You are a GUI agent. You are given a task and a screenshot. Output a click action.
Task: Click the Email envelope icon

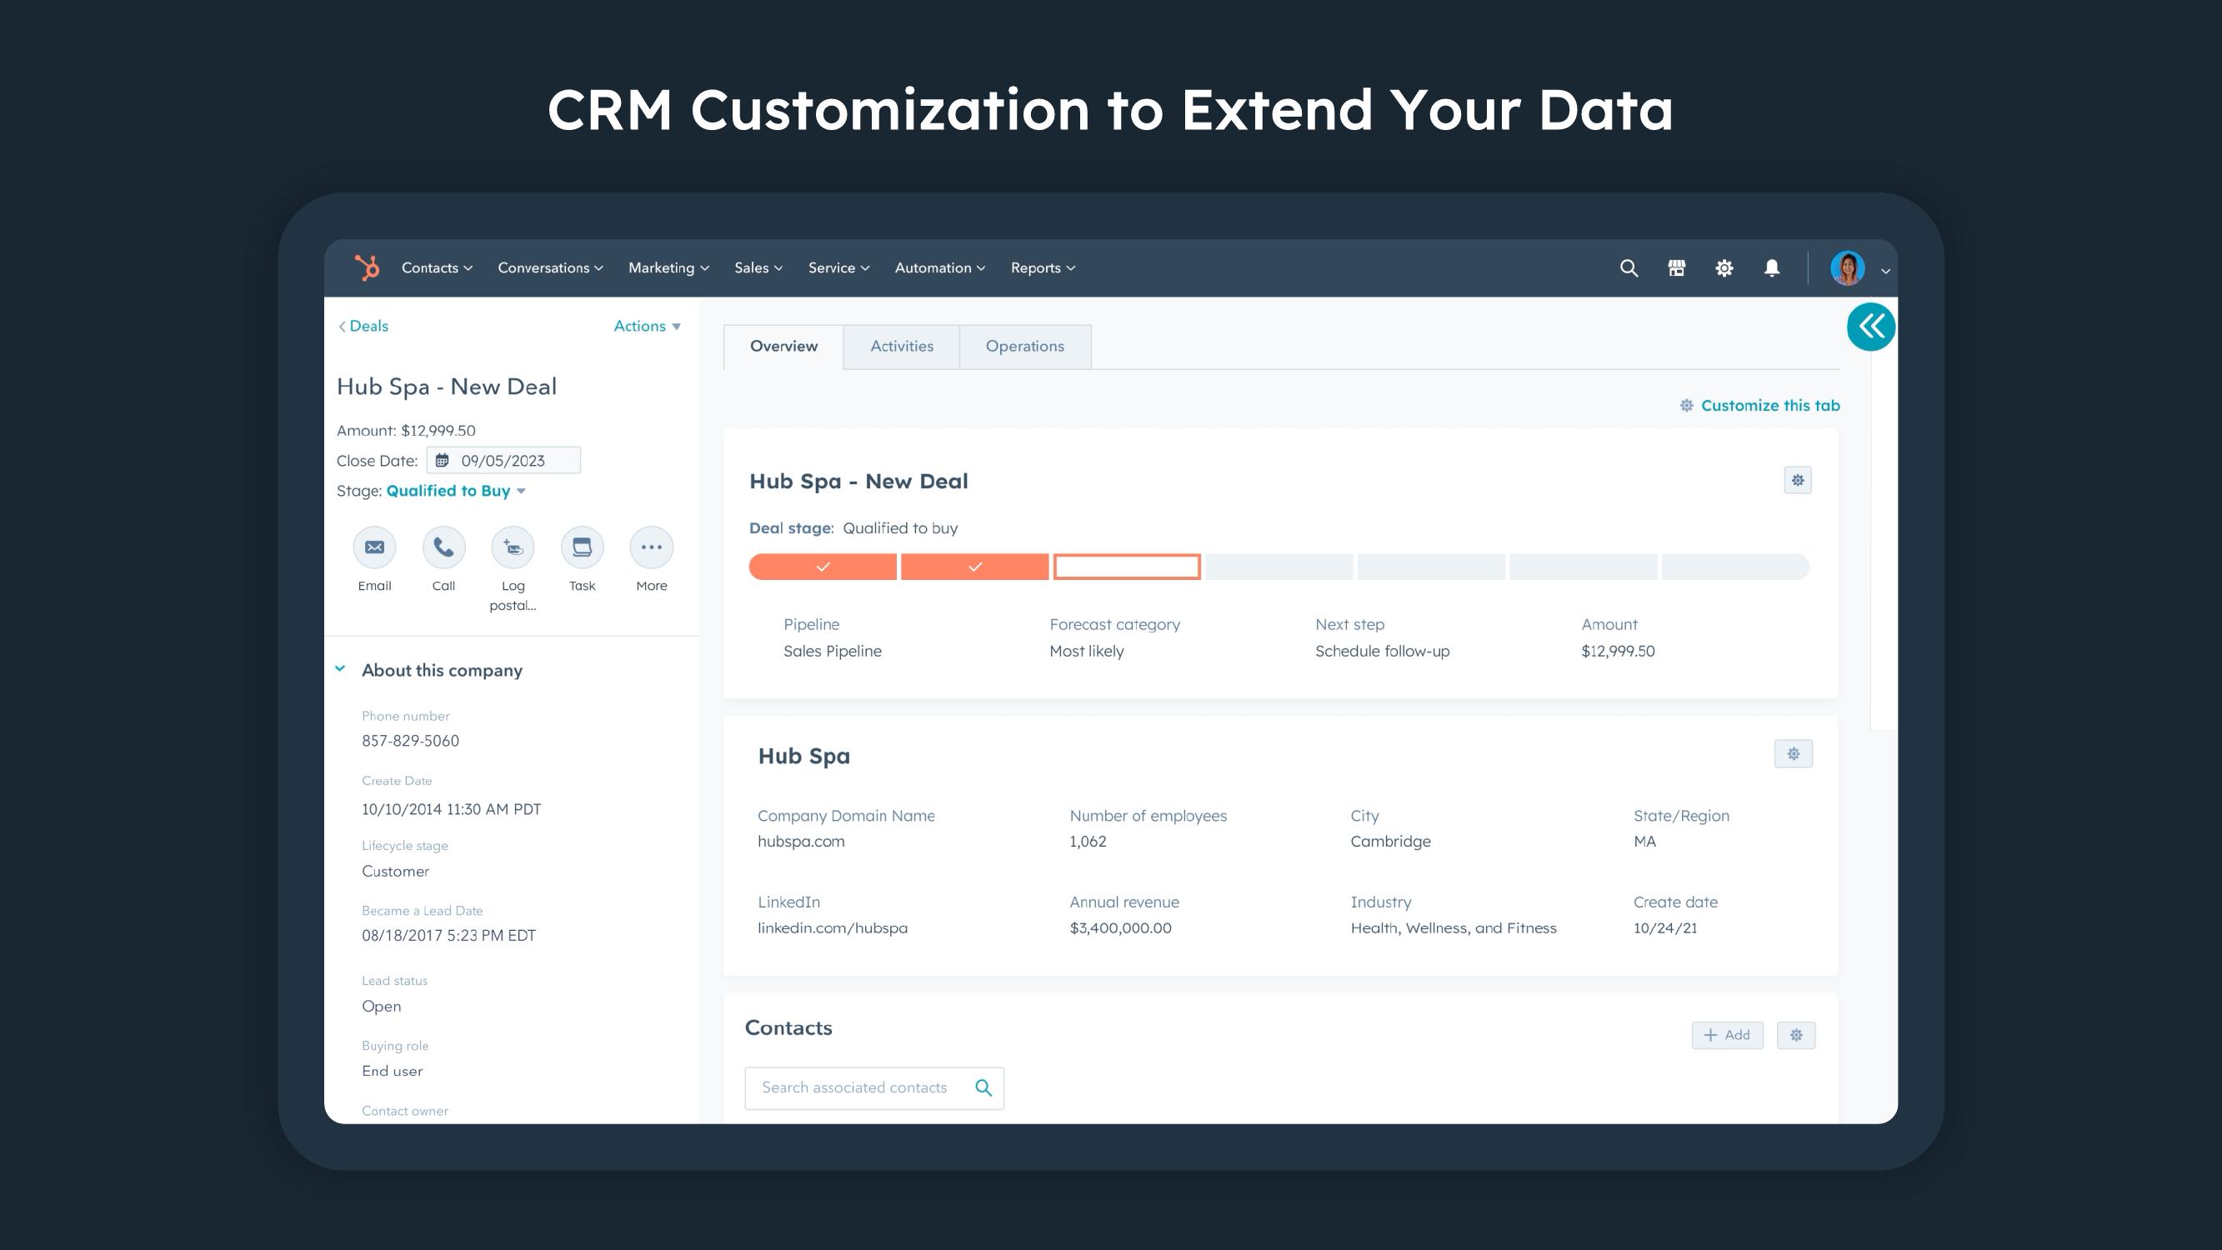point(374,547)
